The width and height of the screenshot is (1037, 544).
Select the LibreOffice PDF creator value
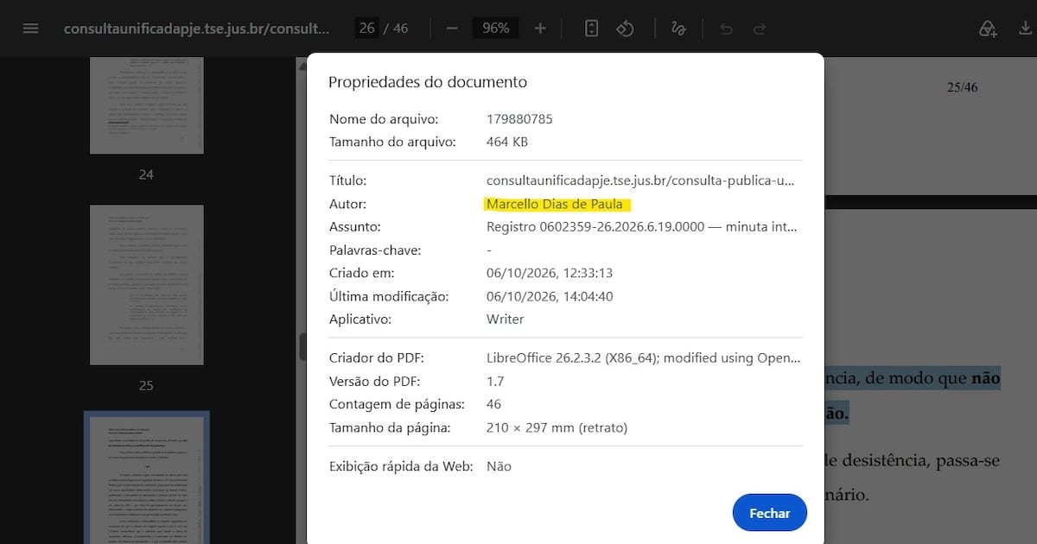644,358
